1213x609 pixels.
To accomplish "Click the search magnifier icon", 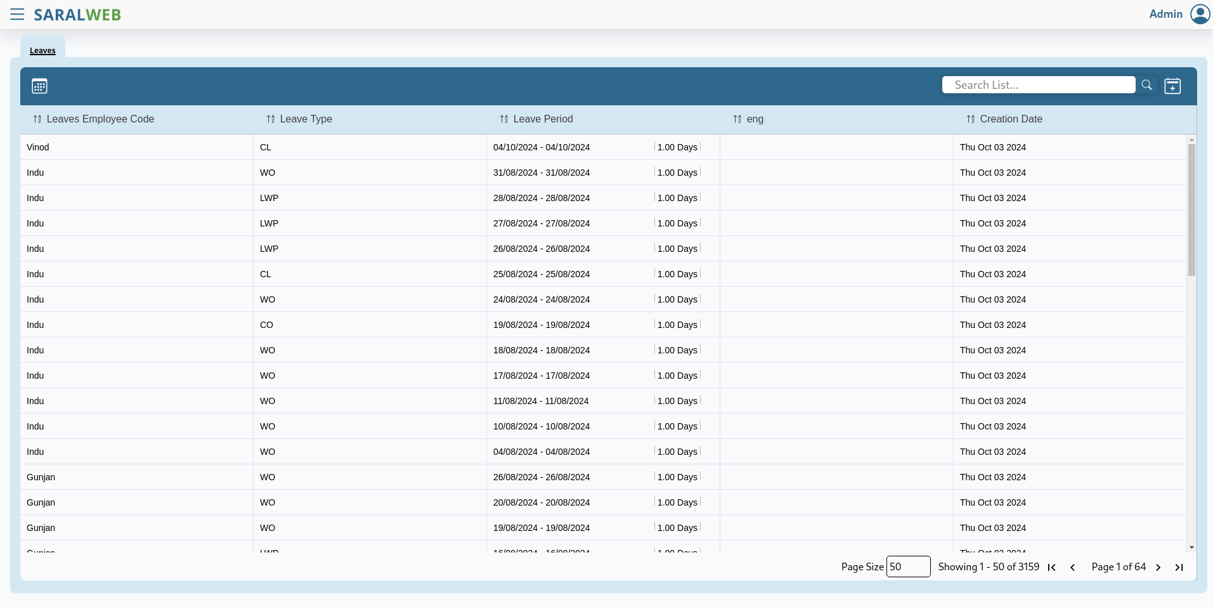I will [x=1146, y=85].
